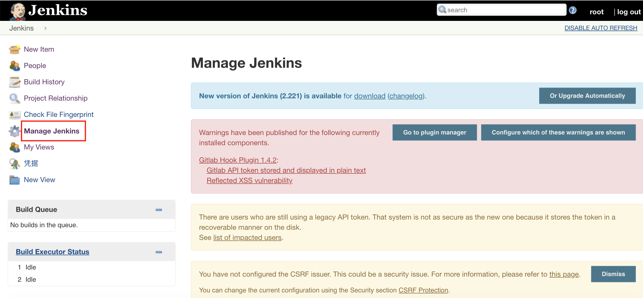Open the plugin manager
The image size is (643, 298).
coord(435,132)
